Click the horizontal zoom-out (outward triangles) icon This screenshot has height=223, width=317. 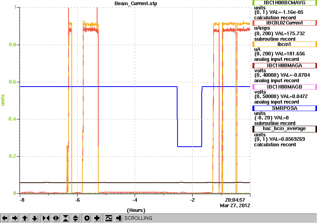click(x=56, y=218)
